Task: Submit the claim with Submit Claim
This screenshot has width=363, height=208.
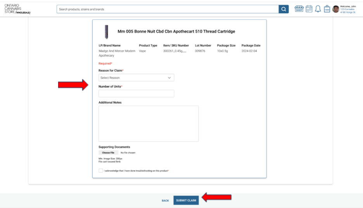Action: coord(186,200)
